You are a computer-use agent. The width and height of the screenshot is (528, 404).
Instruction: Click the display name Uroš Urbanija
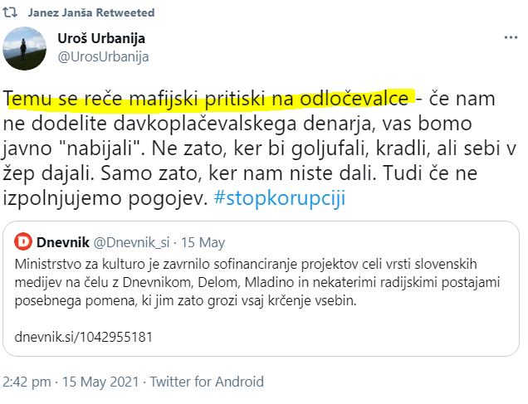click(x=101, y=39)
